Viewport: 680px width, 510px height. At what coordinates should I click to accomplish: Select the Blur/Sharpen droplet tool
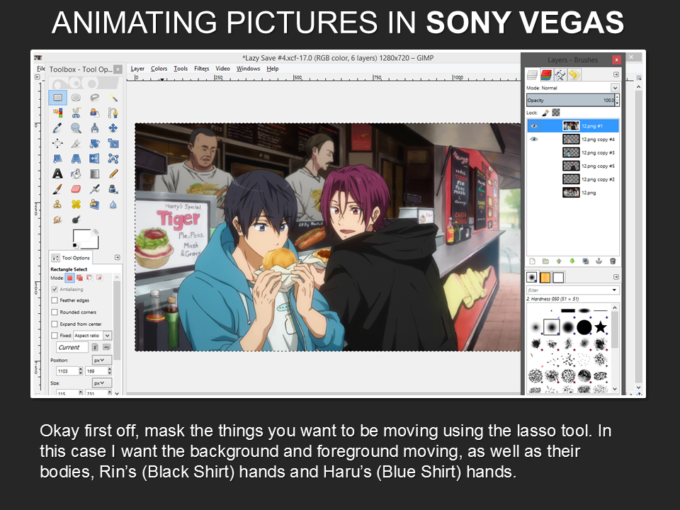(113, 204)
